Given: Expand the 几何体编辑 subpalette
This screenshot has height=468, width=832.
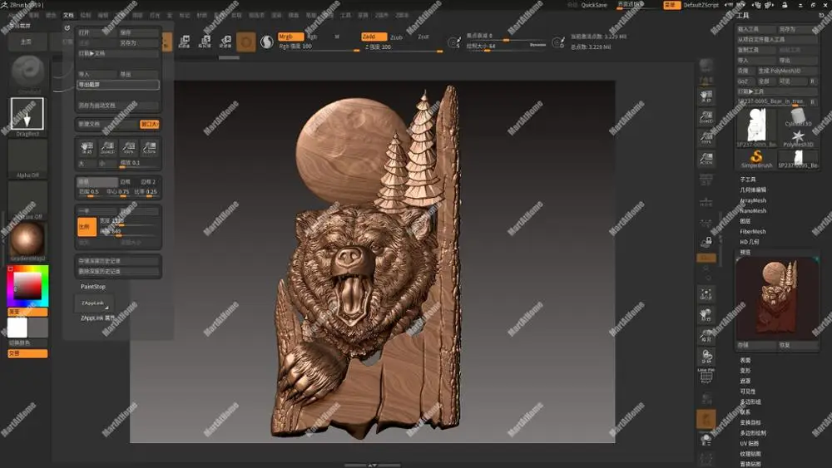Looking at the screenshot, I should 753,190.
